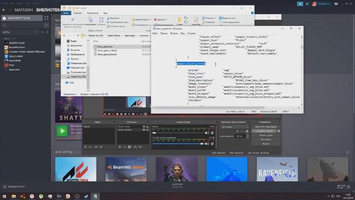This screenshot has width=355, height=200.
Task: Open Формат menu in Notepad
Action: coord(174,33)
